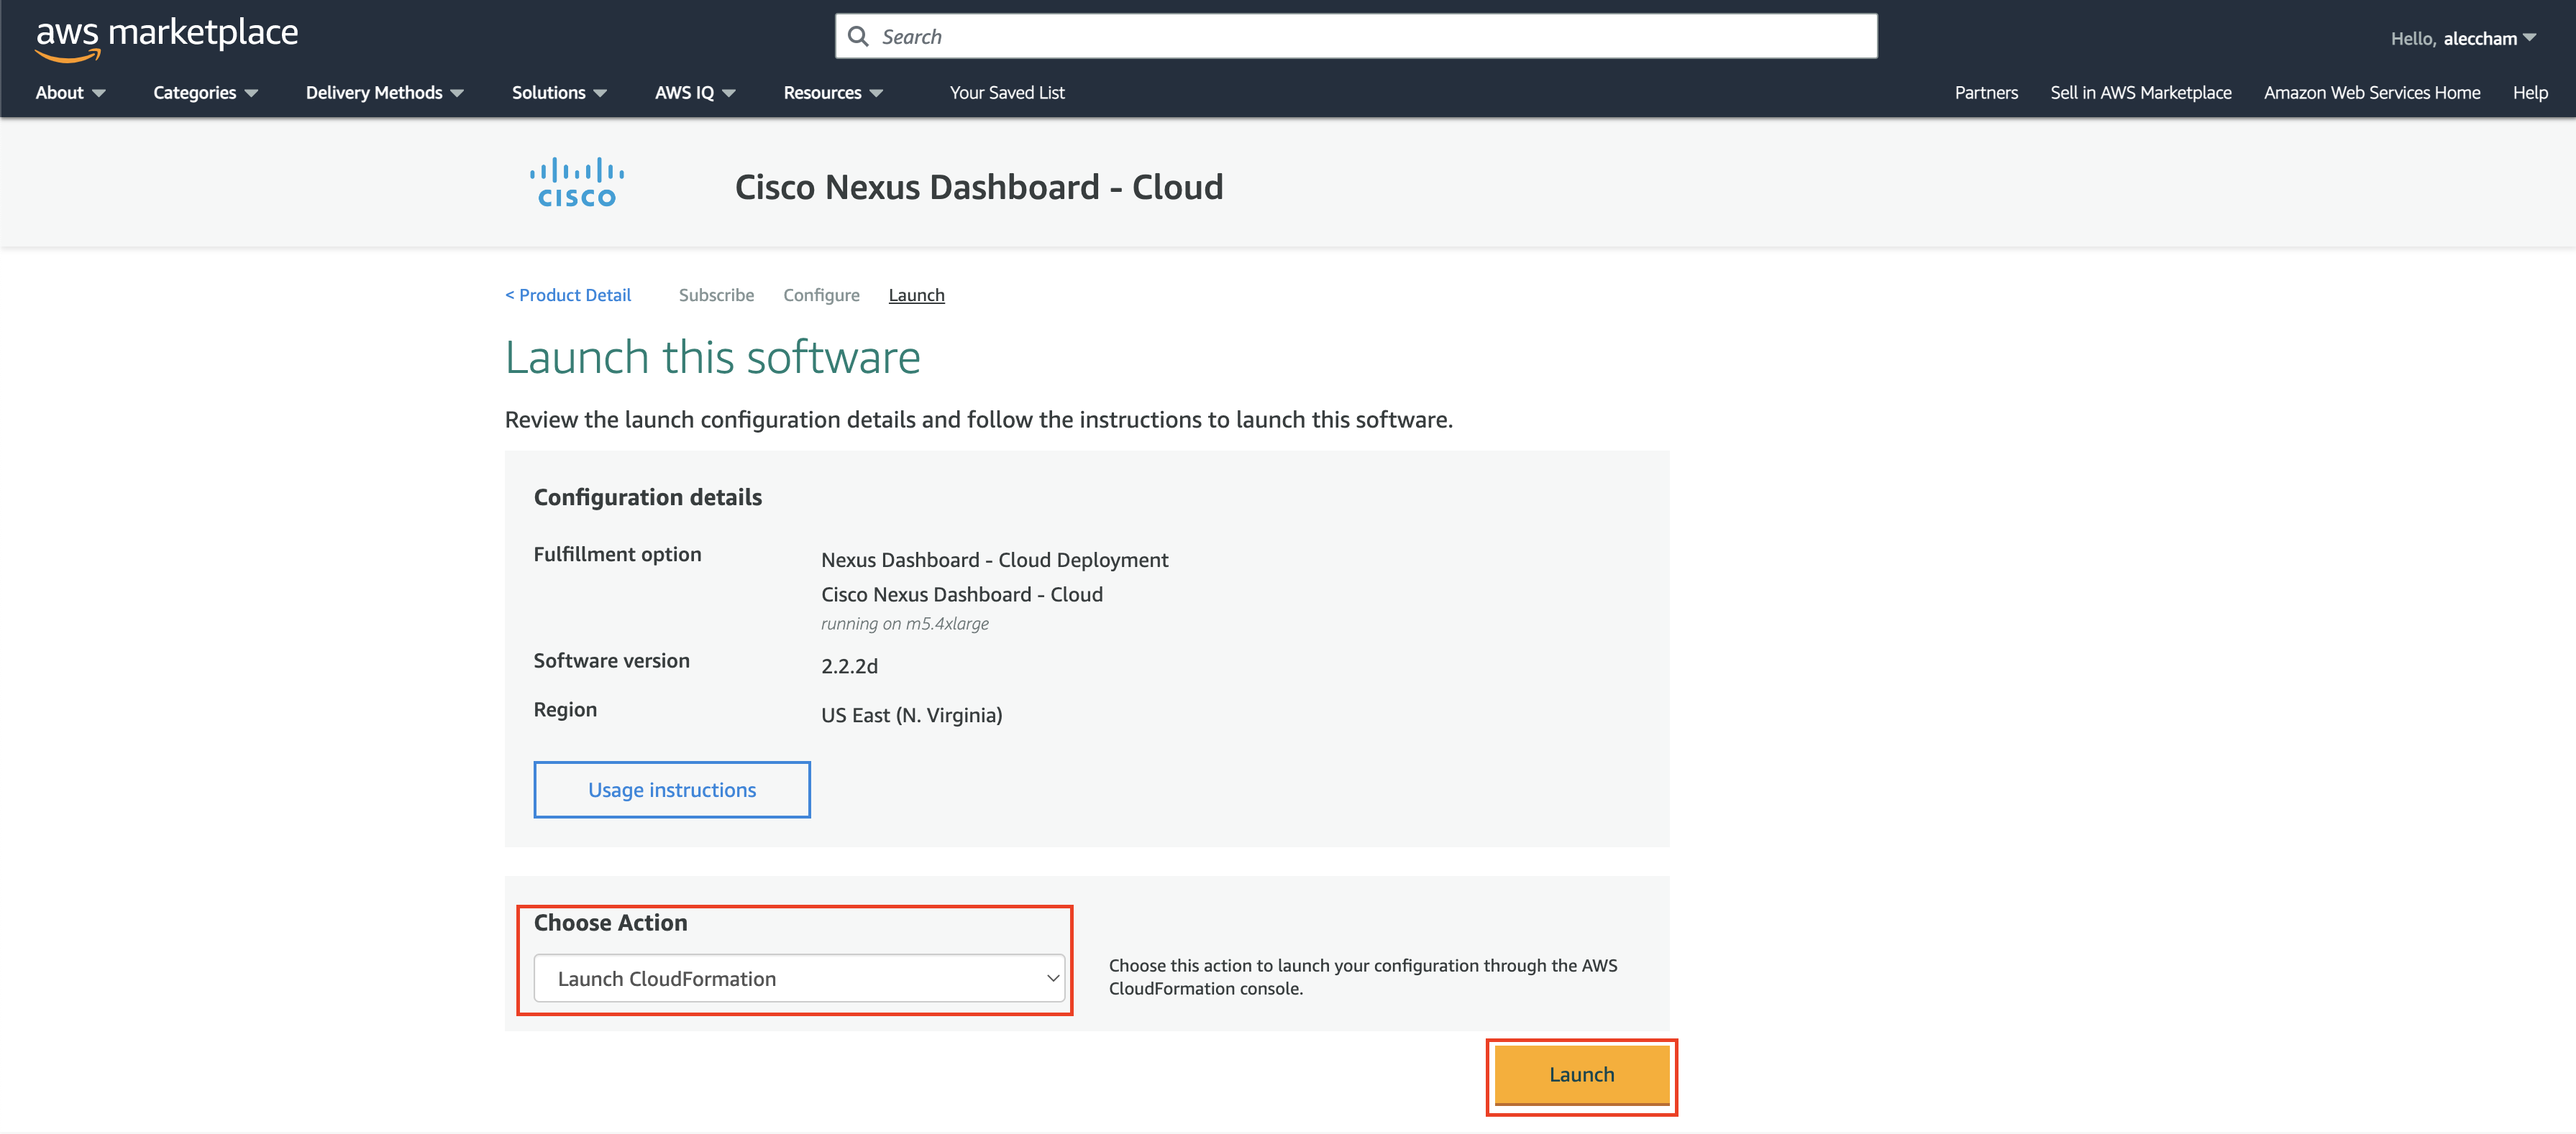Screen dimensions: 2576x1134
Task: Select the Subscribe step
Action: pyautogui.click(x=716, y=295)
